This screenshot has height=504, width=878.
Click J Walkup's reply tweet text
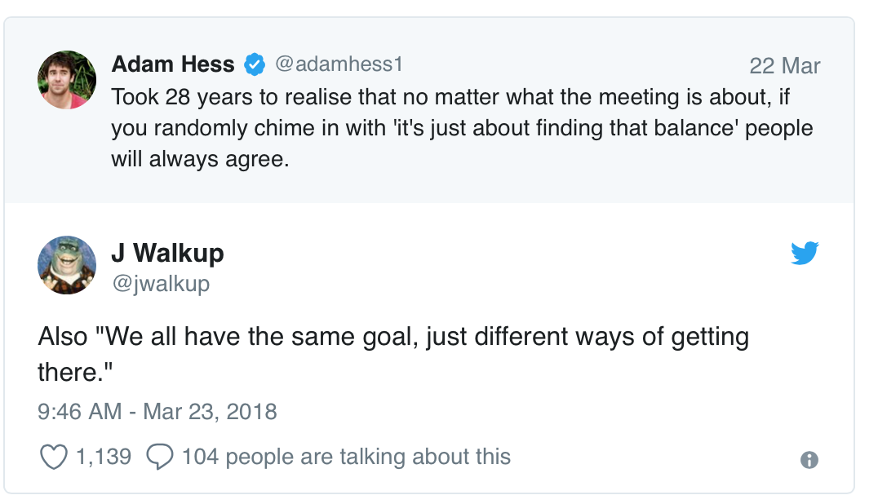392,338
